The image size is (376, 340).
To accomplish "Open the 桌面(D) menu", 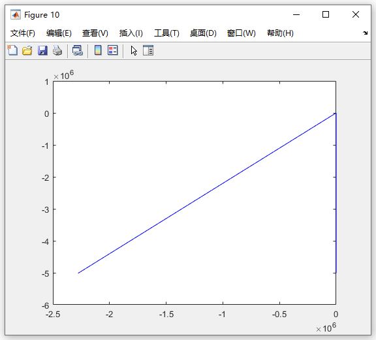I will click(204, 33).
